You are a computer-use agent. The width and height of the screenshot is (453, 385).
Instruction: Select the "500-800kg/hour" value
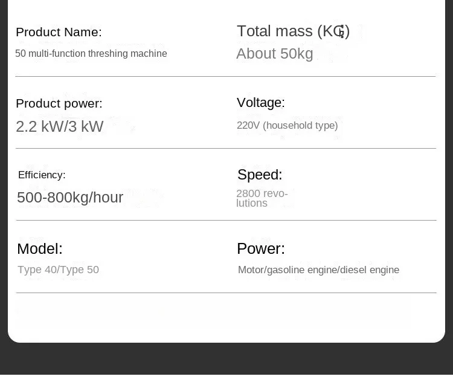[70, 198]
